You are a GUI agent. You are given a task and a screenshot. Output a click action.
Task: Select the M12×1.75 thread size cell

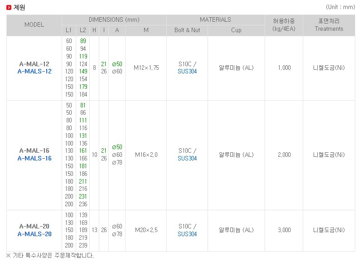coord(146,68)
